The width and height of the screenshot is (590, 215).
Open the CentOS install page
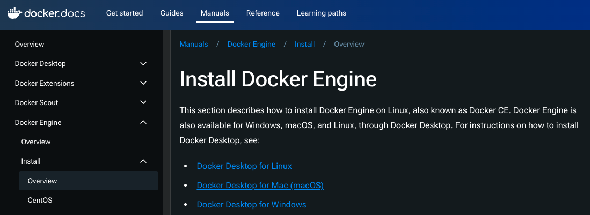(x=40, y=201)
